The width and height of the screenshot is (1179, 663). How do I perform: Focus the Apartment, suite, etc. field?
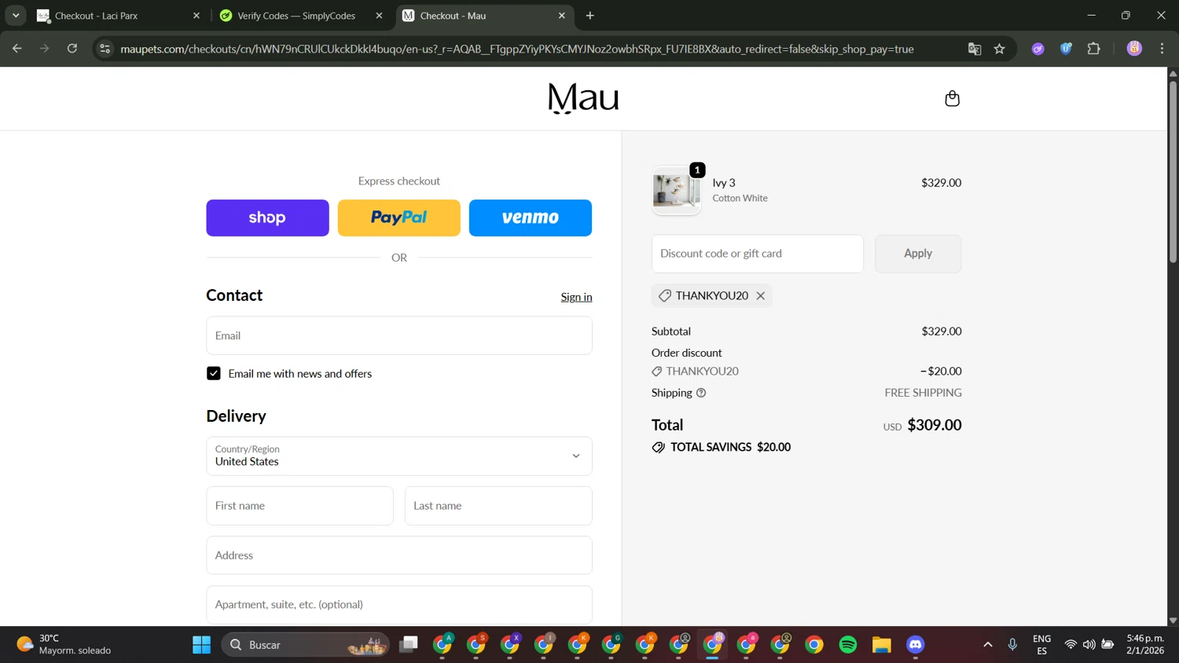pos(399,605)
